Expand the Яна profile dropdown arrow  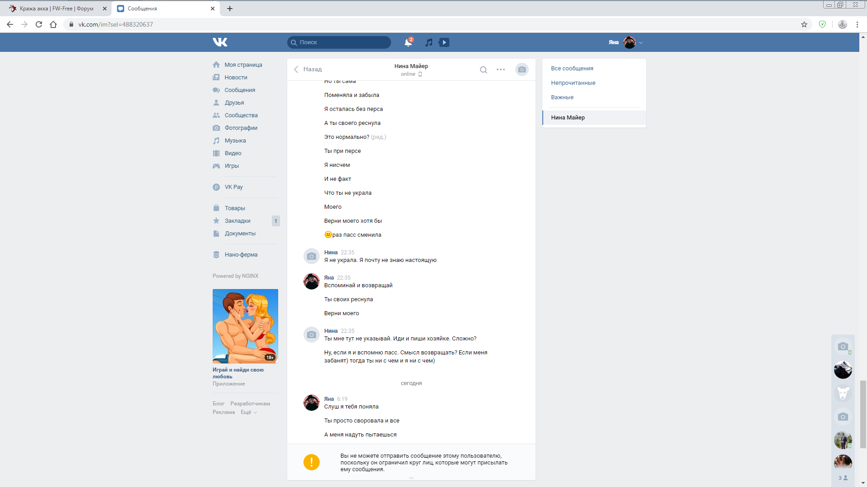point(641,43)
